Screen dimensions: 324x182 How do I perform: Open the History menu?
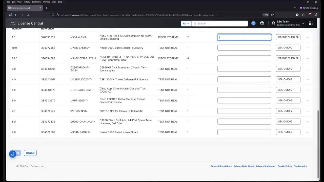pos(27,2)
